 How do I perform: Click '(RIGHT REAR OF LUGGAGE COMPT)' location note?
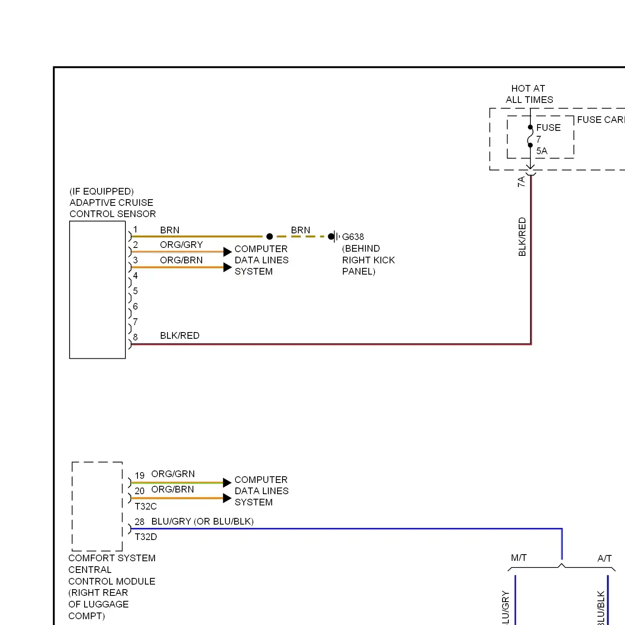coord(98,604)
